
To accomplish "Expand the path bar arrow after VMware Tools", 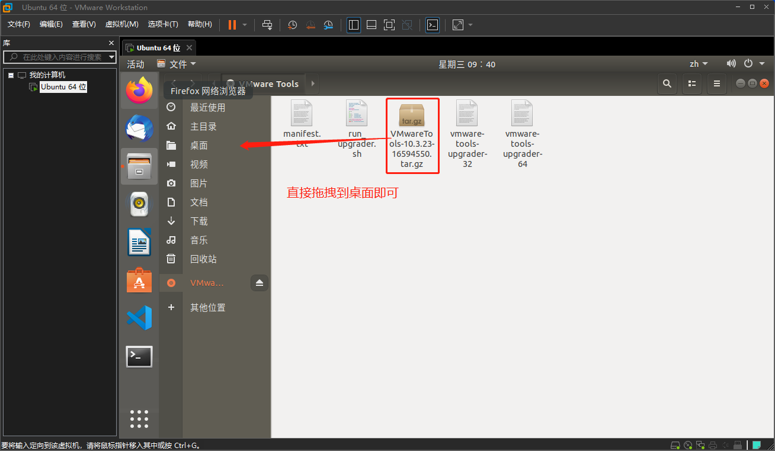I will coord(313,83).
